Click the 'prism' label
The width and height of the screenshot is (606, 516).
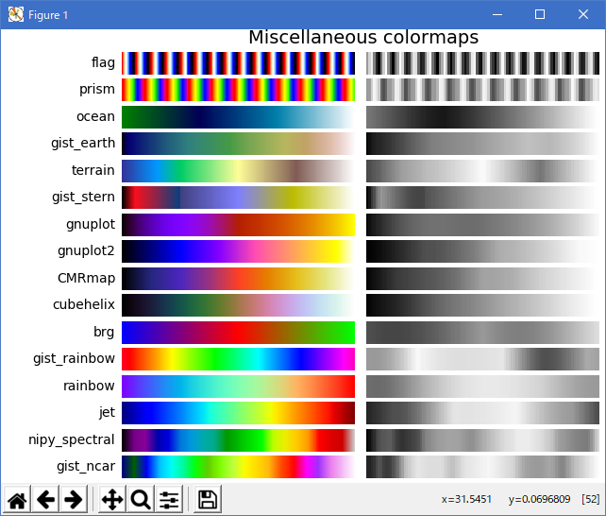pyautogui.click(x=97, y=90)
